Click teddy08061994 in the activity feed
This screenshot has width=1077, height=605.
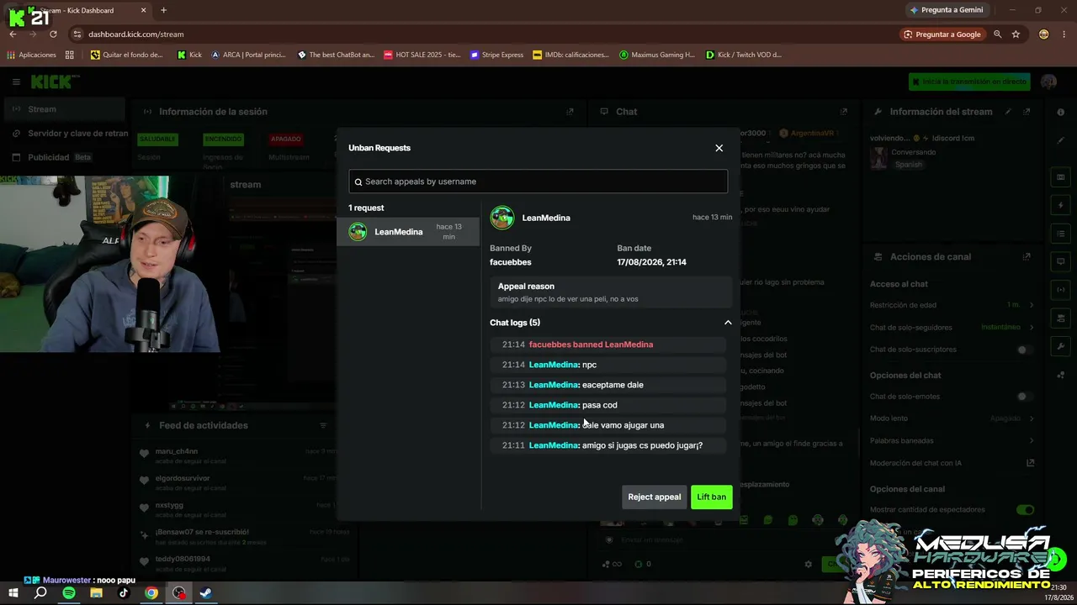click(x=183, y=559)
